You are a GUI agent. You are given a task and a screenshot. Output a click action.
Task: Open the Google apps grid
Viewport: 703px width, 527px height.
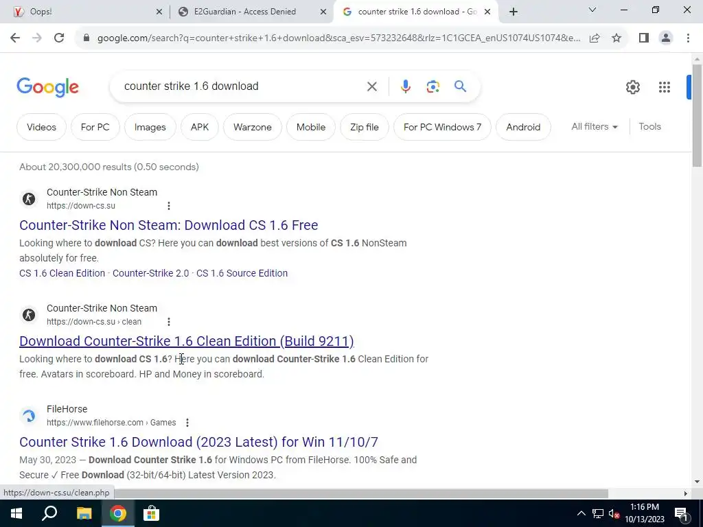(665, 87)
